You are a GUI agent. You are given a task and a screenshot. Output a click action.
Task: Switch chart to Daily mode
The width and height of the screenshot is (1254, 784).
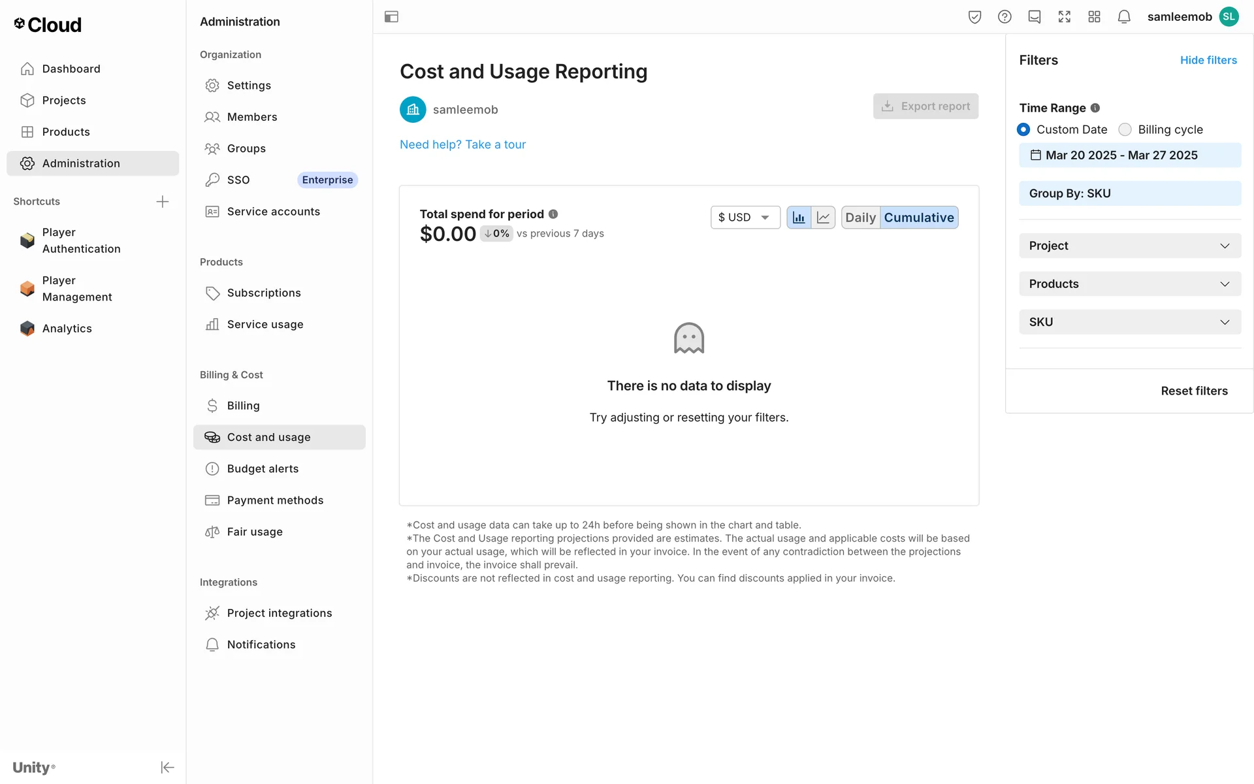(x=860, y=218)
